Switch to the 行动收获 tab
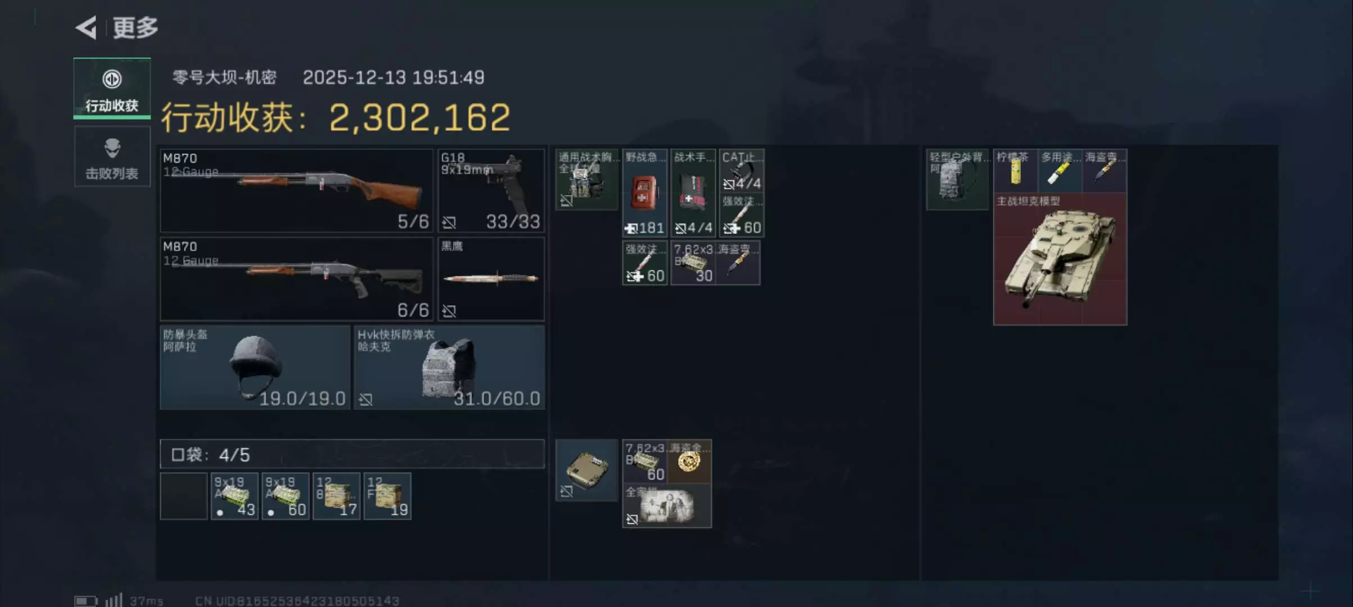This screenshot has height=607, width=1353. pyautogui.click(x=112, y=89)
